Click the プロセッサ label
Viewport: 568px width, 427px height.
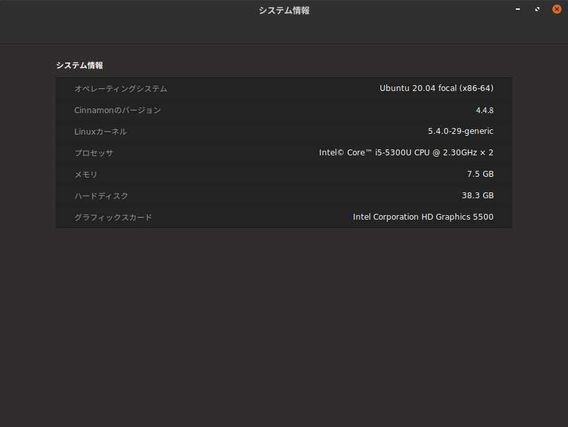(93, 153)
